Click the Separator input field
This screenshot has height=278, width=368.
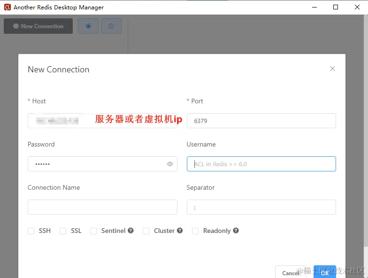pos(261,207)
